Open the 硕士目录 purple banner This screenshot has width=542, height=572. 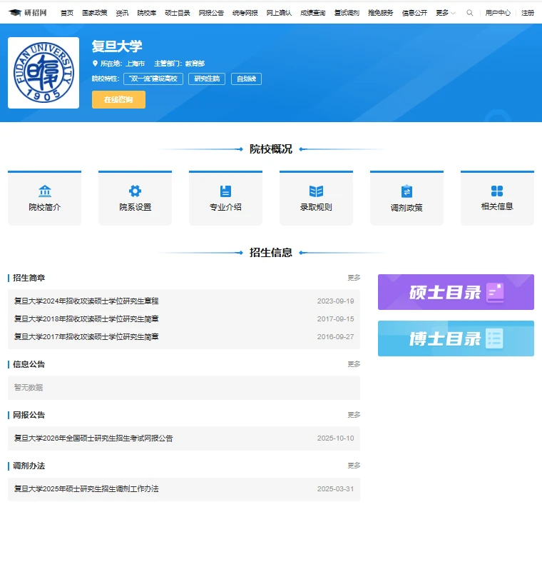[456, 292]
